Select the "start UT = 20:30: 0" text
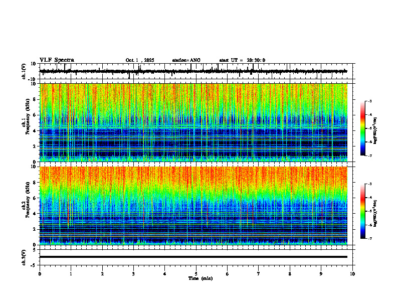 [x=242, y=60]
